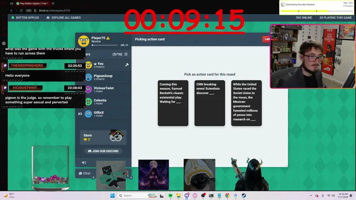
Task: Show hidden system tray icons
Action: pos(311,195)
